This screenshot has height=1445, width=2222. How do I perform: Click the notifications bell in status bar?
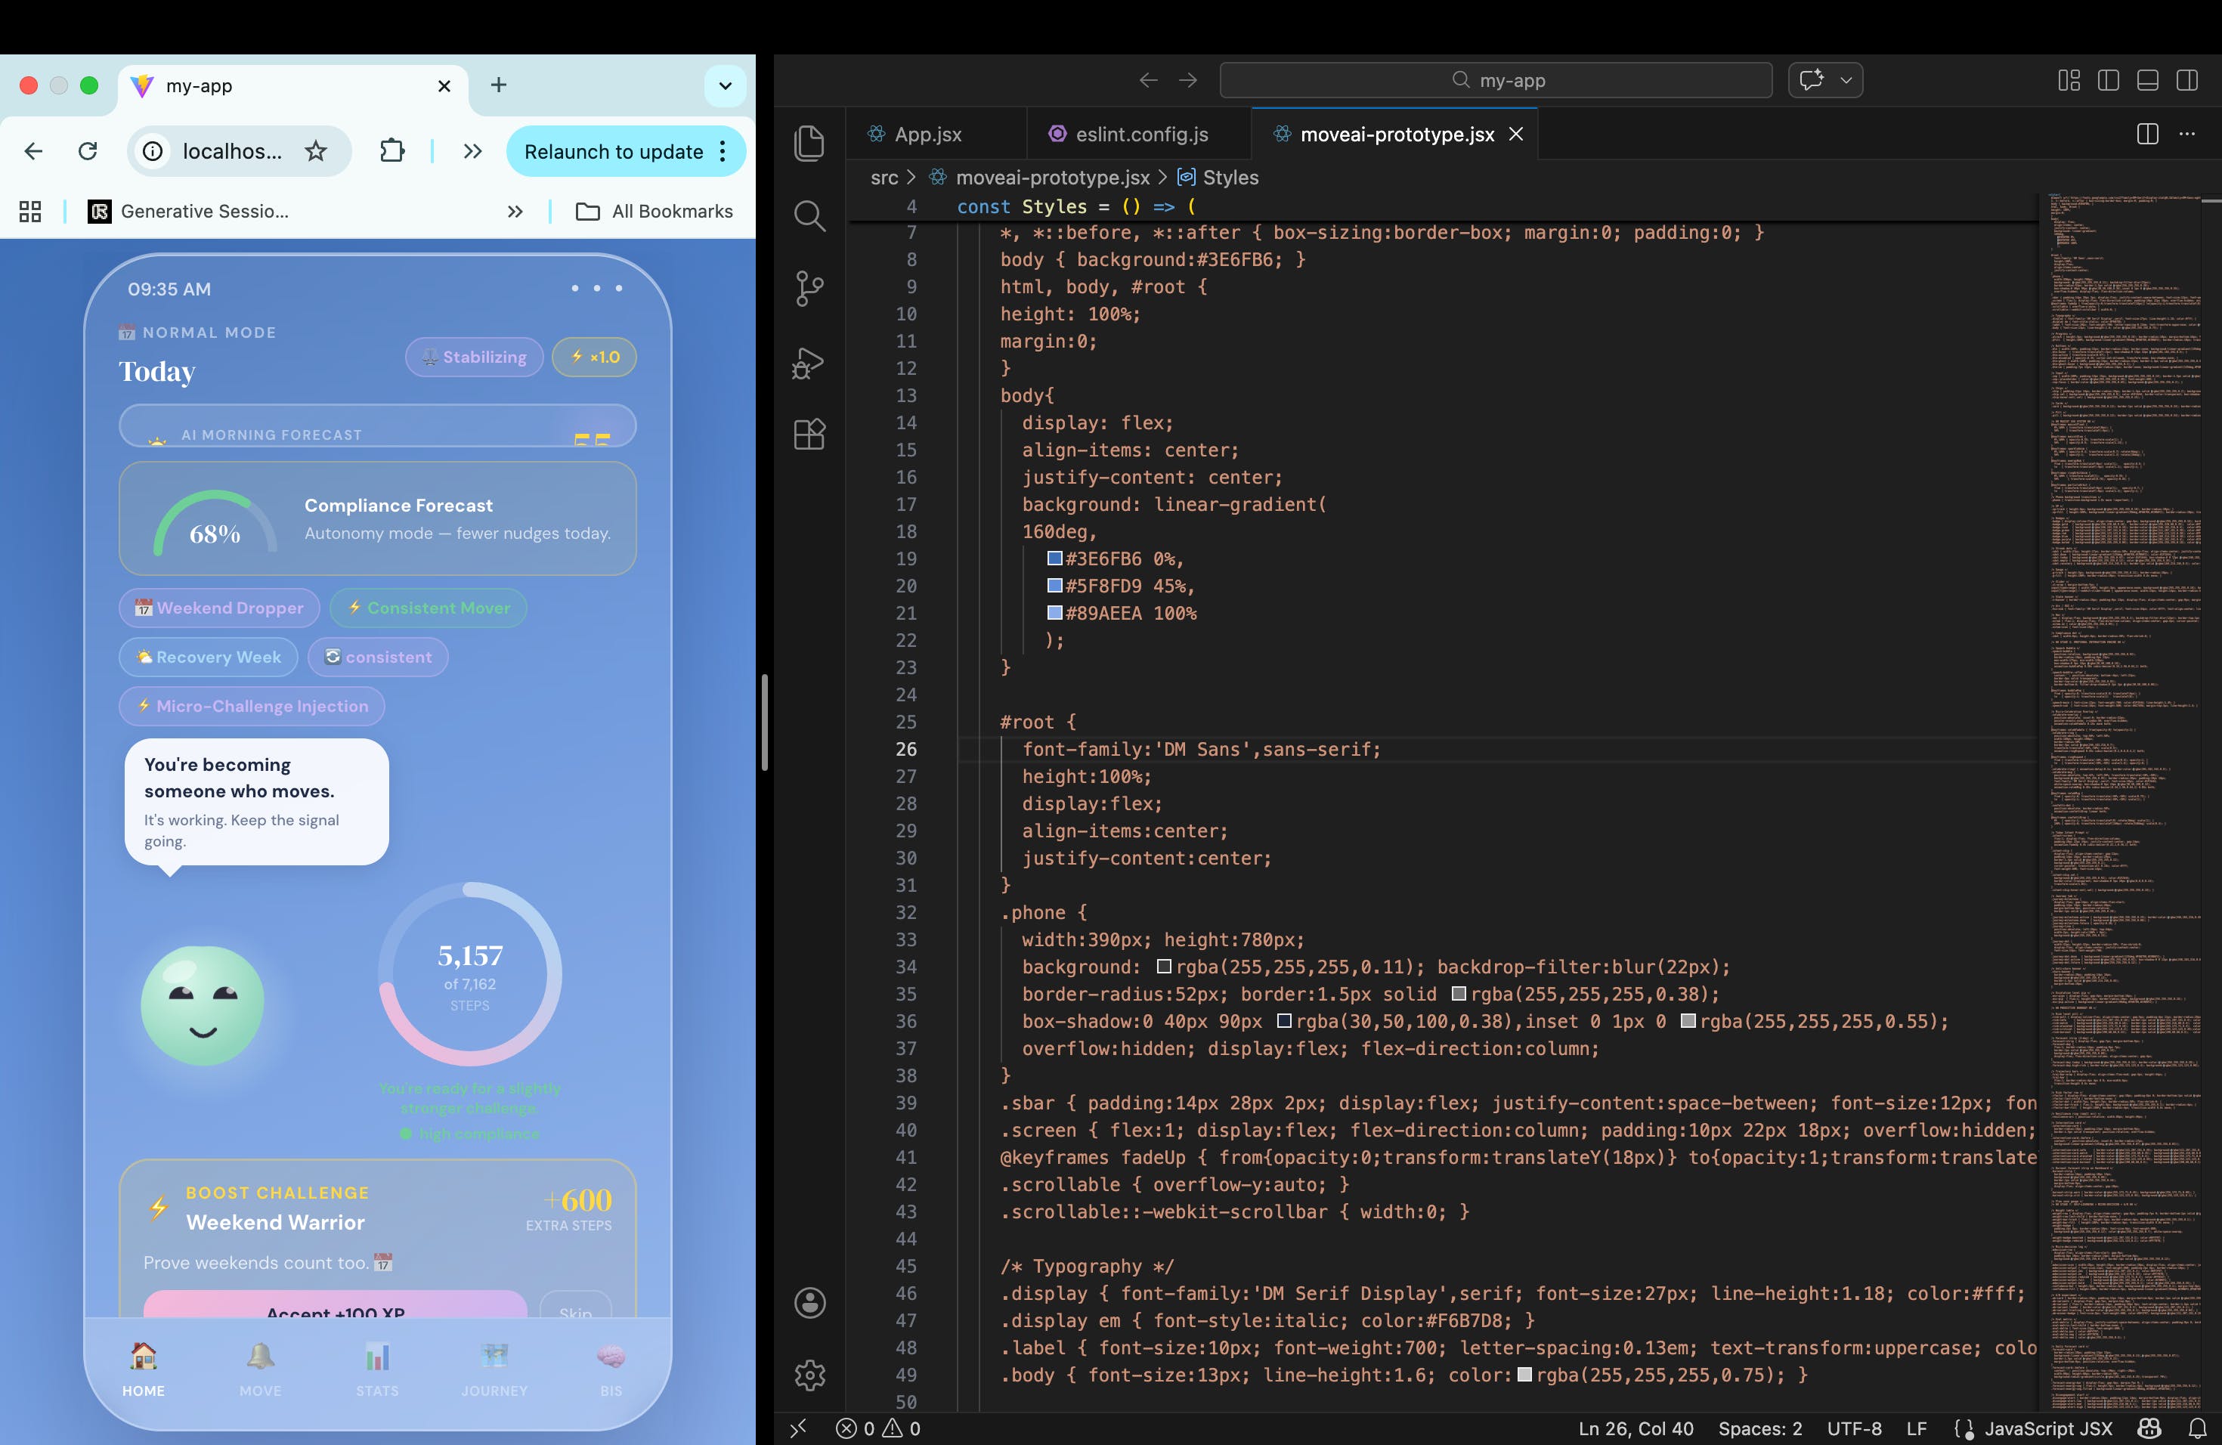pyautogui.click(x=2197, y=1428)
